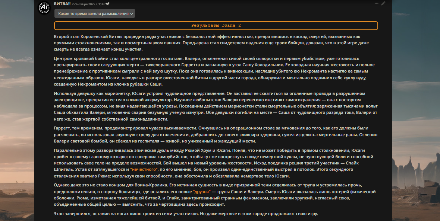
Task: Click the orange highlighted word "нечестного"
Action: [144, 169]
